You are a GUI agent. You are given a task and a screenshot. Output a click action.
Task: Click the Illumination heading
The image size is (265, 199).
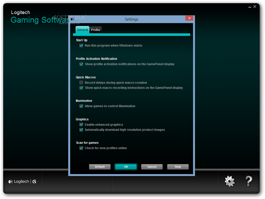point(84,101)
